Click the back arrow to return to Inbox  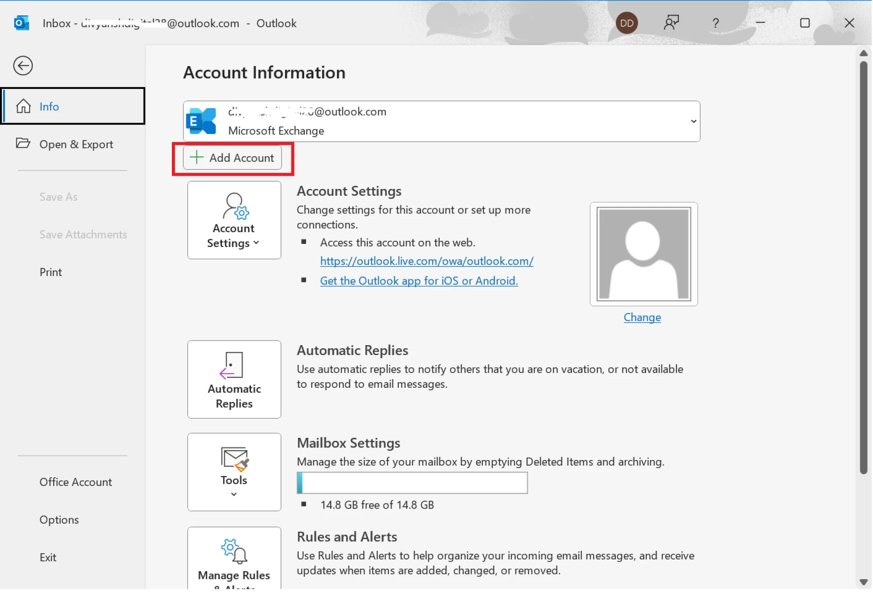pyautogui.click(x=23, y=65)
